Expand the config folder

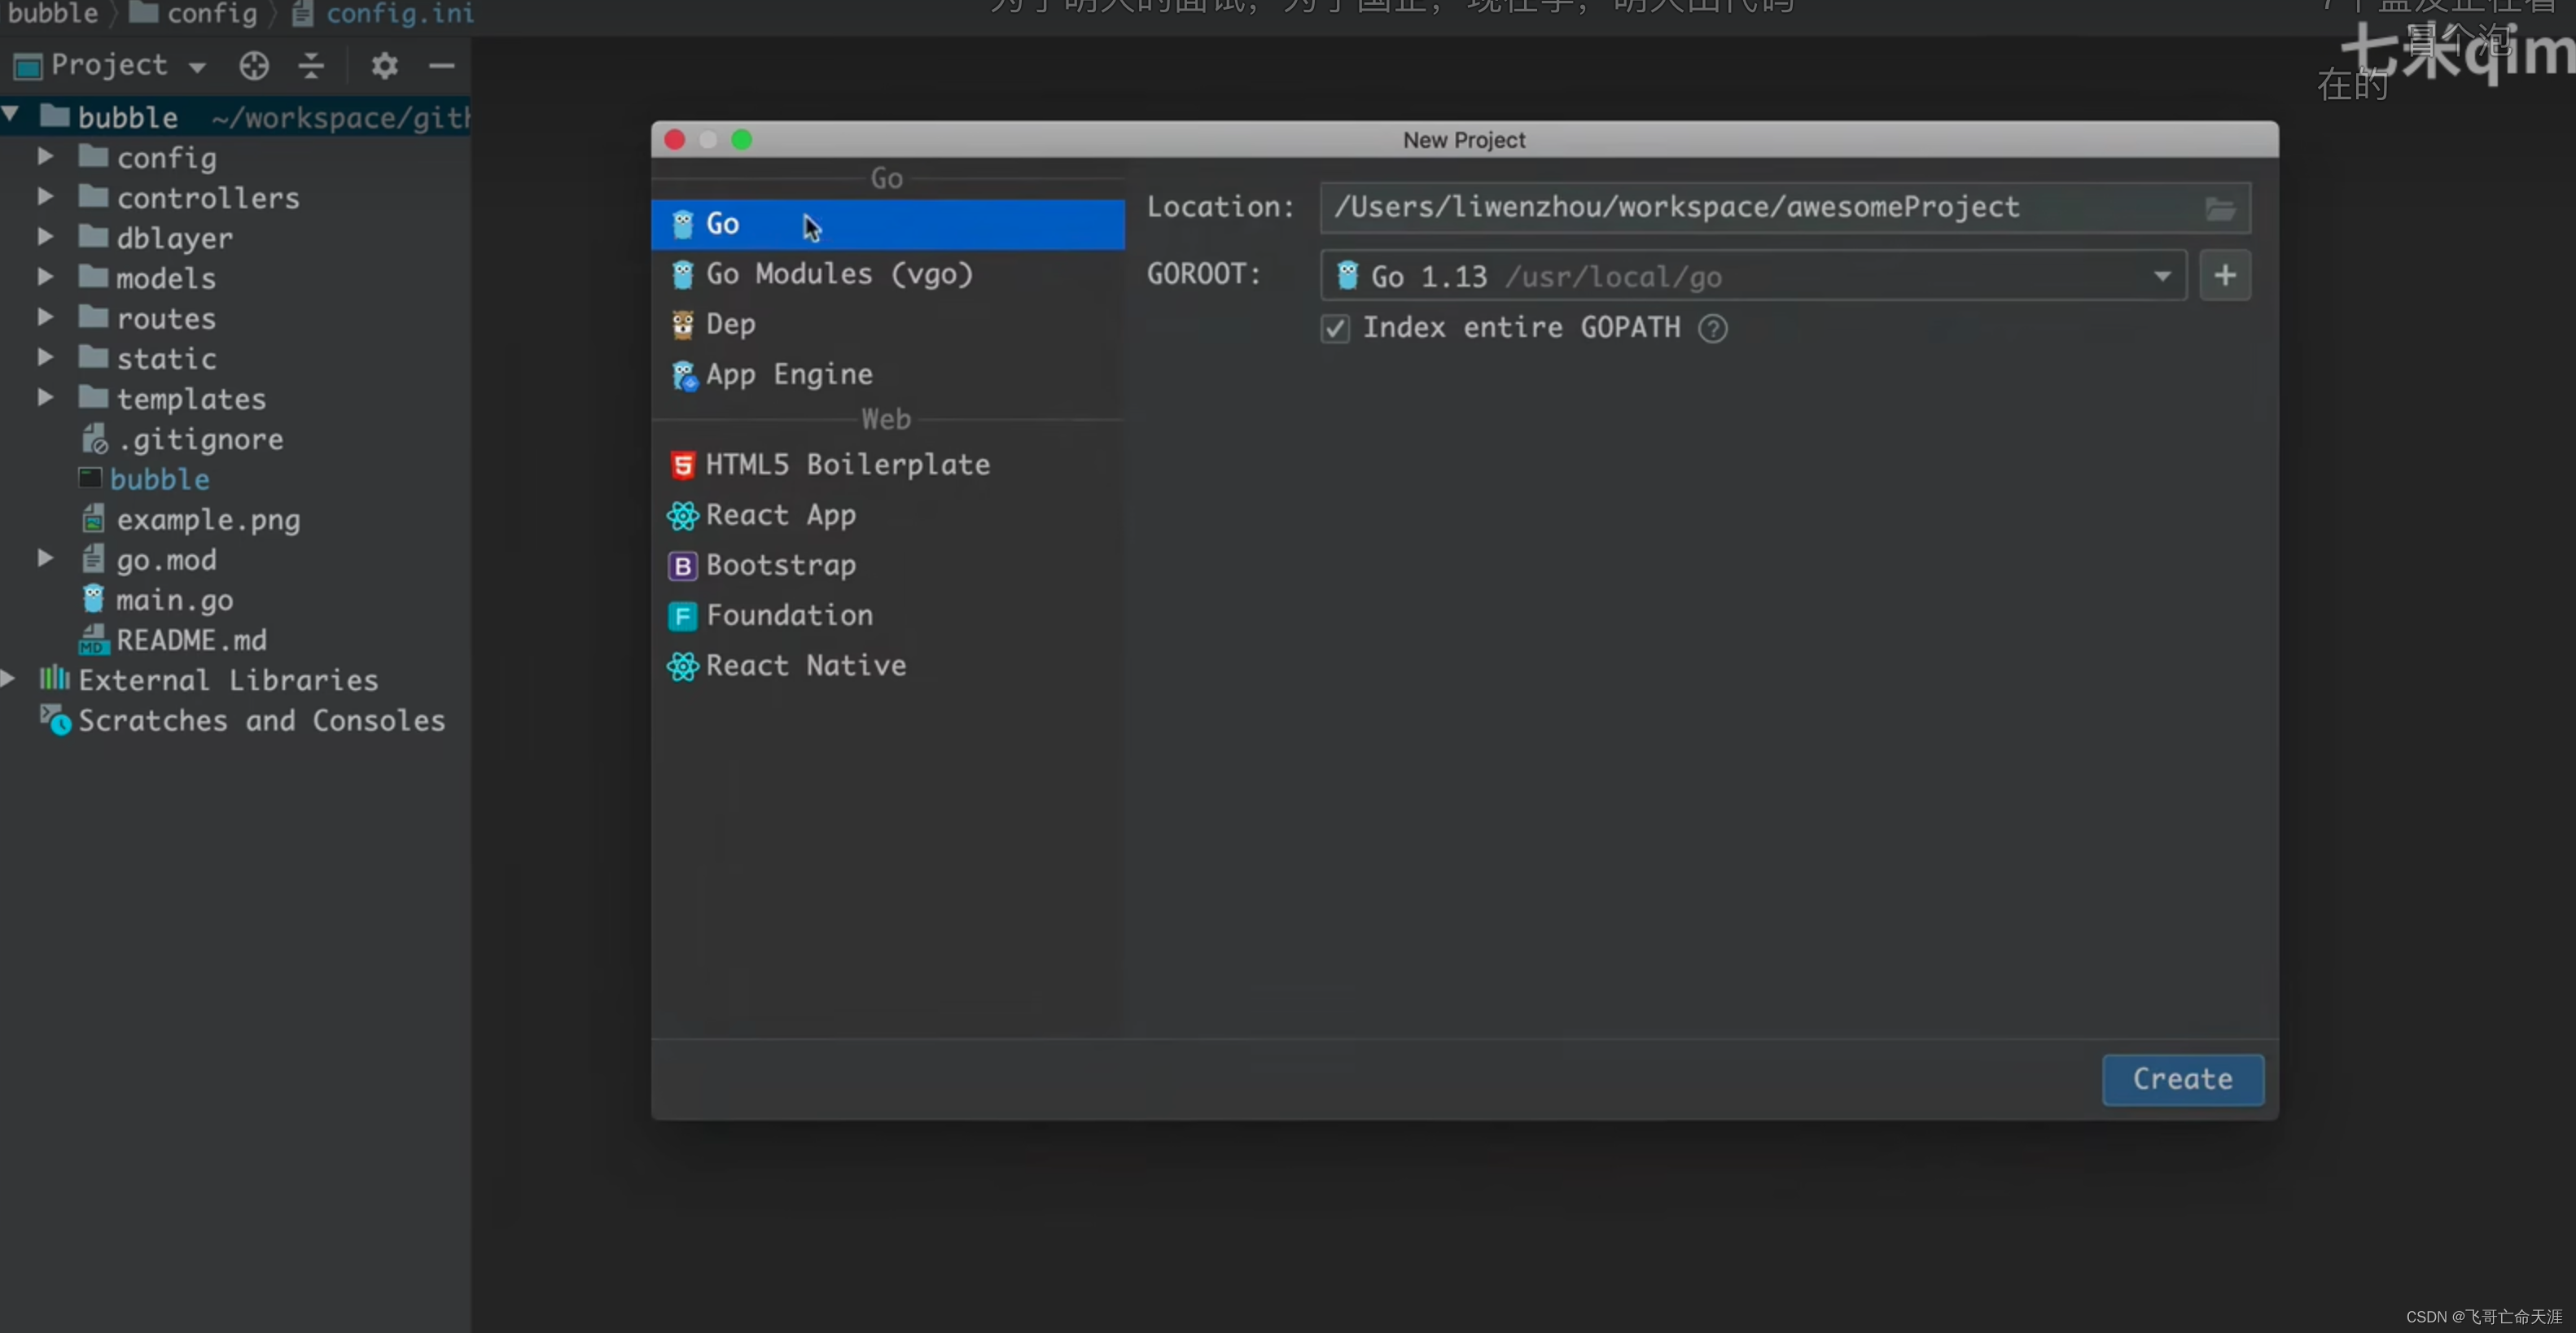45,156
